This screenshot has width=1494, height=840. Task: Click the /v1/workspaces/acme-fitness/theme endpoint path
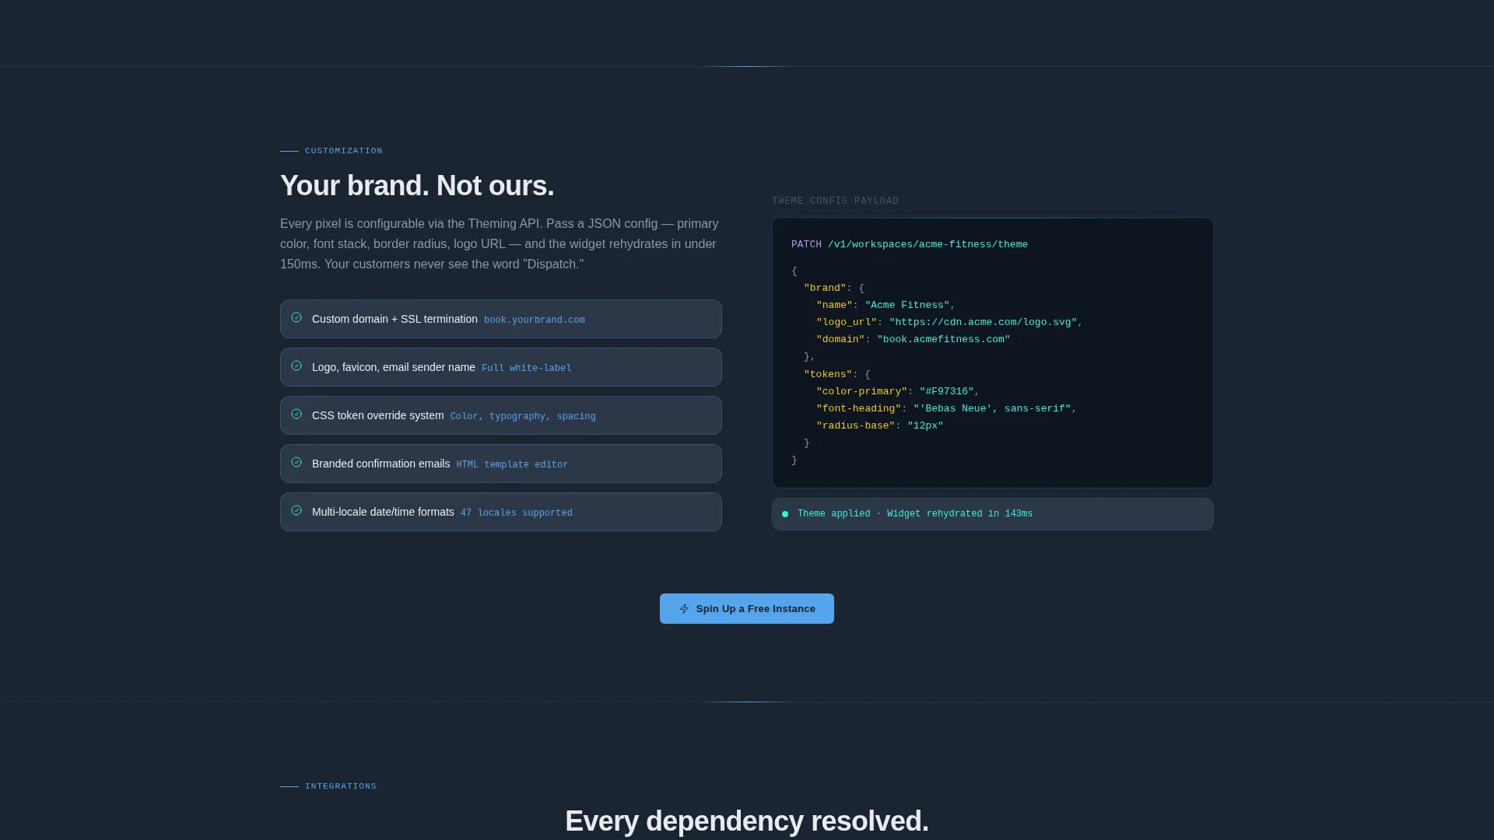click(x=928, y=244)
